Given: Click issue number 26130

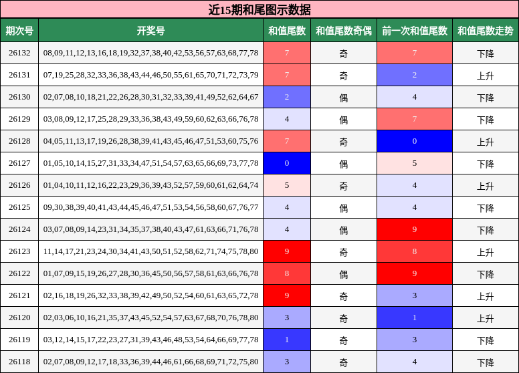Looking at the screenshot, I should 19,97.
